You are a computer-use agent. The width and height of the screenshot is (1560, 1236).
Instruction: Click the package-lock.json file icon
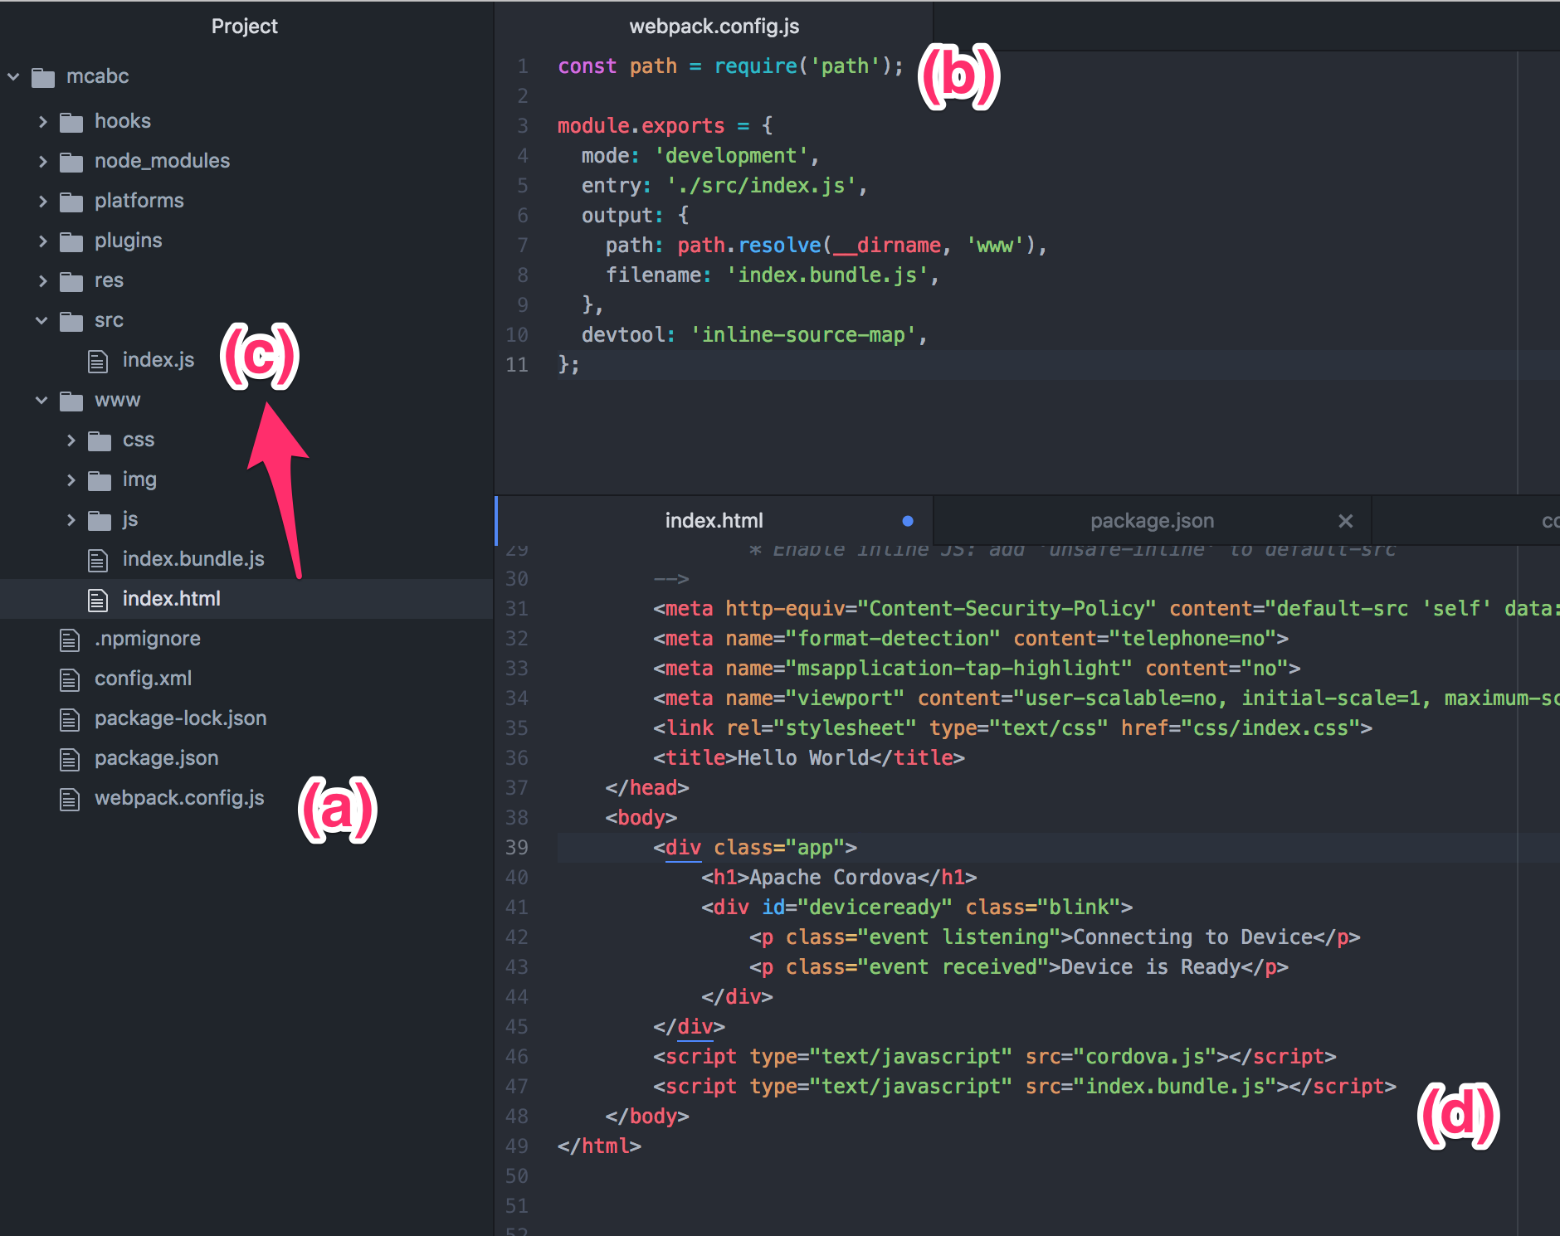click(x=70, y=718)
